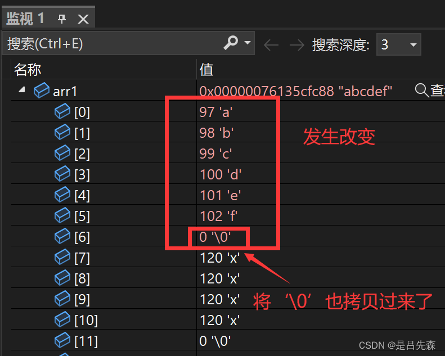Click the cube icon of element [10]
Viewport: 445px width, 356px height.
[x=62, y=319]
